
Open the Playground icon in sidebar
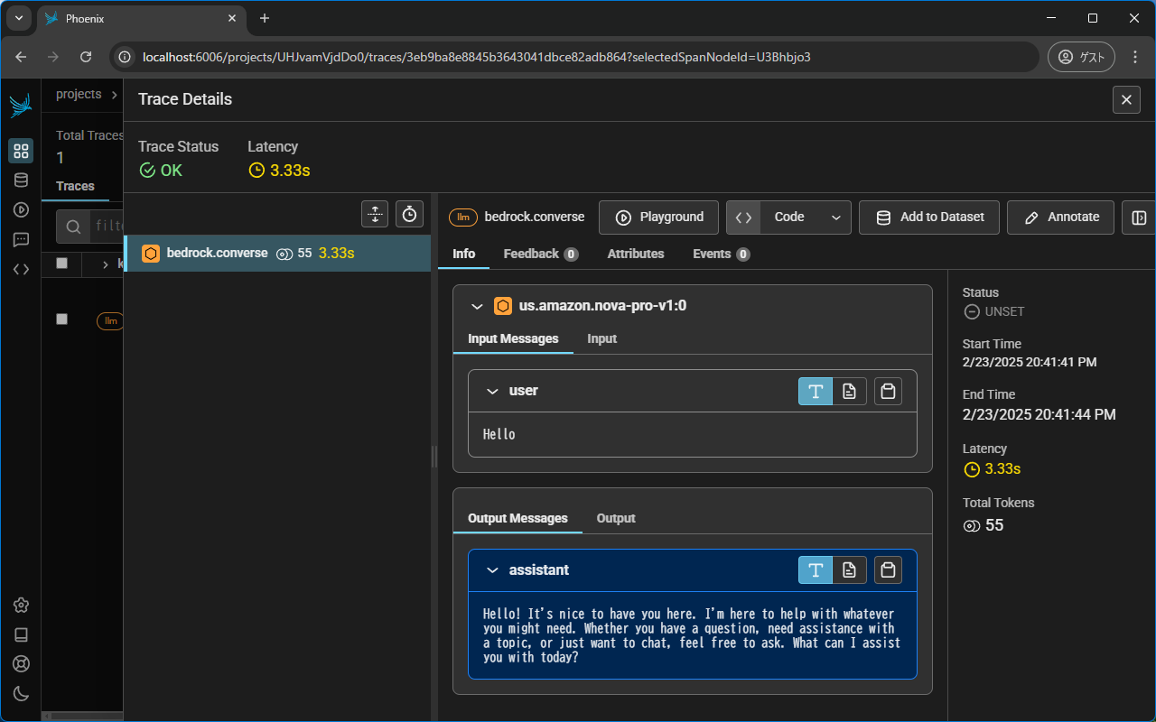click(21, 209)
